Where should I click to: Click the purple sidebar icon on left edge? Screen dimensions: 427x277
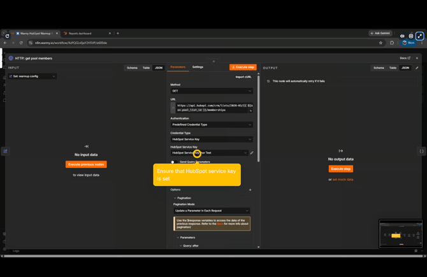point(6,152)
